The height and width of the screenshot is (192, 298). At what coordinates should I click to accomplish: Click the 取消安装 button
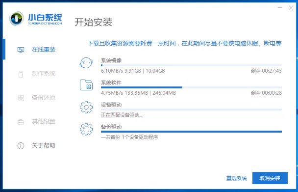tap(270, 178)
